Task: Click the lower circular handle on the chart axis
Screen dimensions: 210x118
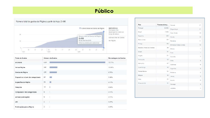Action: tap(104, 48)
